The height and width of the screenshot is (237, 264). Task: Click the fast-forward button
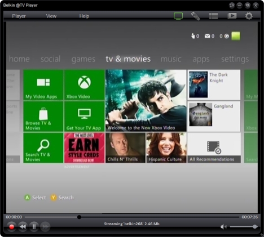click(x=45, y=227)
